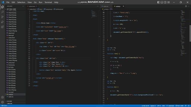Click line and column status indicator
Image resolution: width=191 pixels, height=107 pixels.
(145, 106)
